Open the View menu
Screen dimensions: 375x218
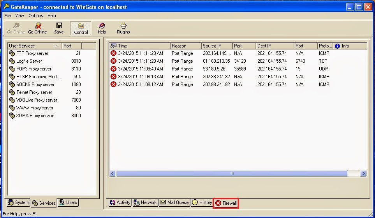19,16
